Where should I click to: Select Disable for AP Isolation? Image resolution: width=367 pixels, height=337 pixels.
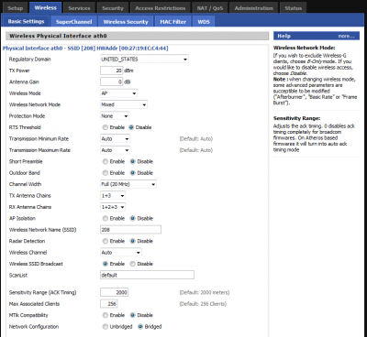click(x=133, y=218)
